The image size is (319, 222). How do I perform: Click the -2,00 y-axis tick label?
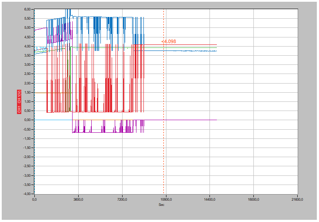click(27, 157)
